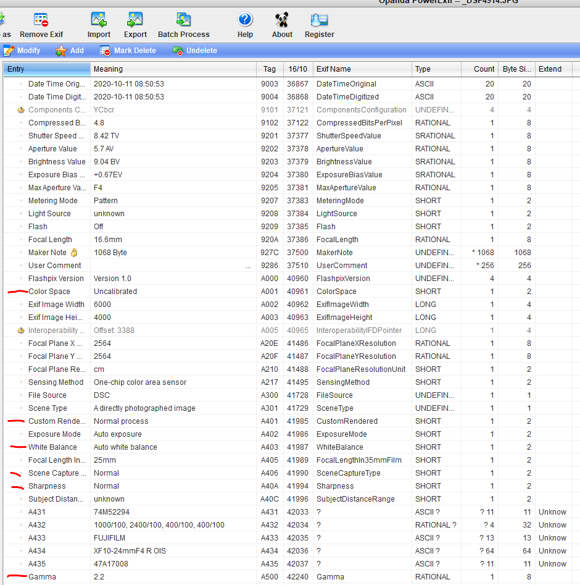Click the ellipsis button in User Comment row

[248, 266]
